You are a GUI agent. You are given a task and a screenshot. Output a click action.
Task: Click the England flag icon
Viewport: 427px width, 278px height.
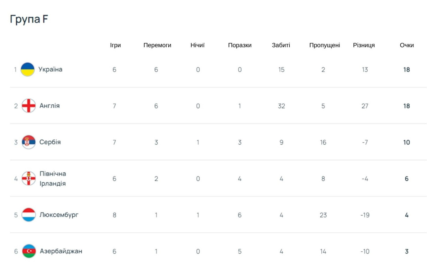28,106
